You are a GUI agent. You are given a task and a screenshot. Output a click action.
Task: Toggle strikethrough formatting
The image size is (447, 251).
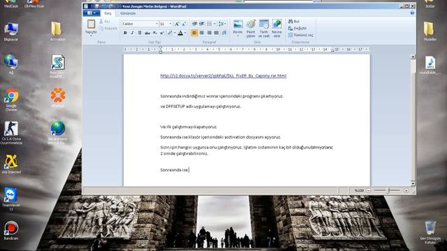[147, 33]
